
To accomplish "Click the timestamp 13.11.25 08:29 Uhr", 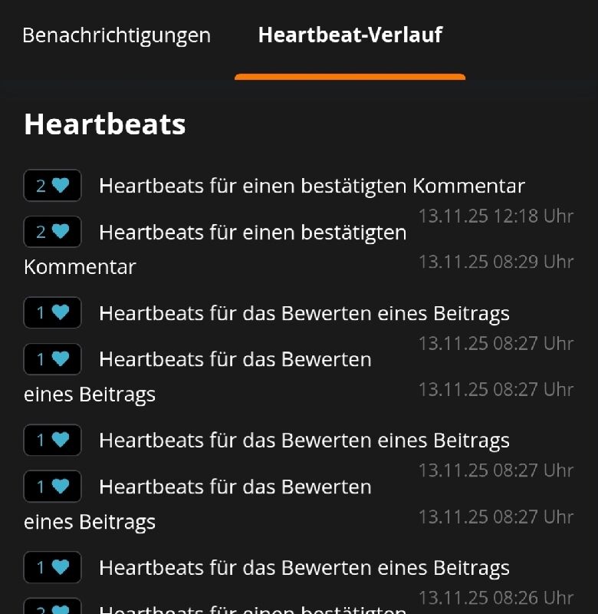I will click(495, 262).
